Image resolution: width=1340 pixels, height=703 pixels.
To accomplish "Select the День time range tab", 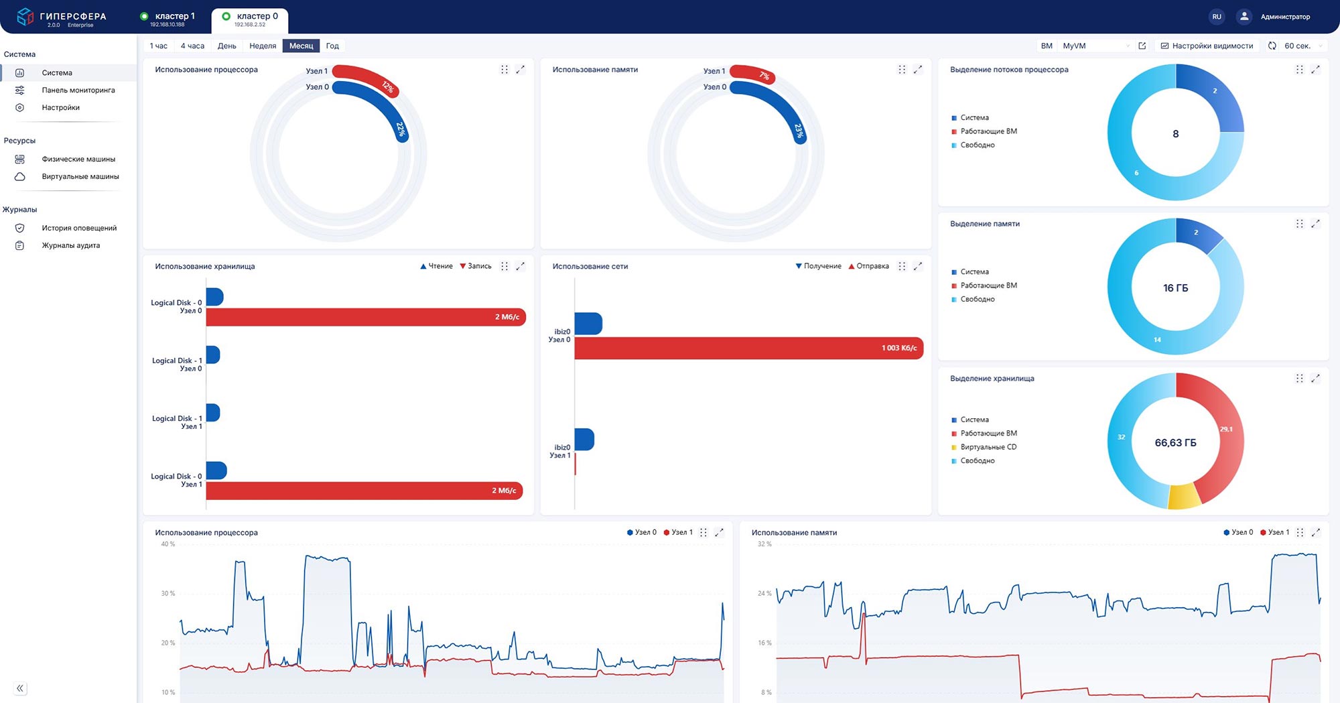I will point(227,46).
